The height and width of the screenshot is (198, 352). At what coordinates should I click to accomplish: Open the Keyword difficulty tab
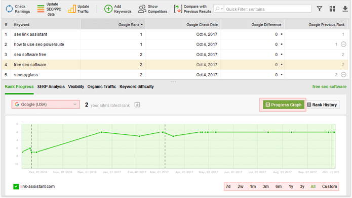tap(136, 87)
